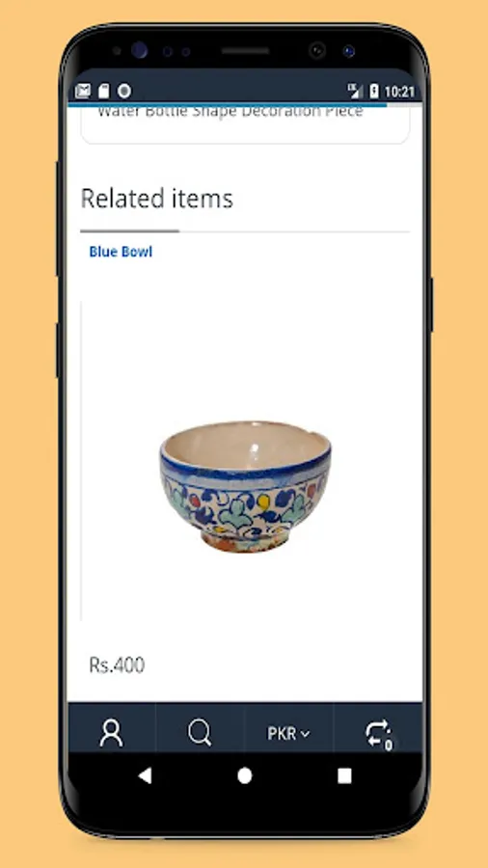Tap the Related items heading
Screen dimensions: 488x868
(x=156, y=198)
